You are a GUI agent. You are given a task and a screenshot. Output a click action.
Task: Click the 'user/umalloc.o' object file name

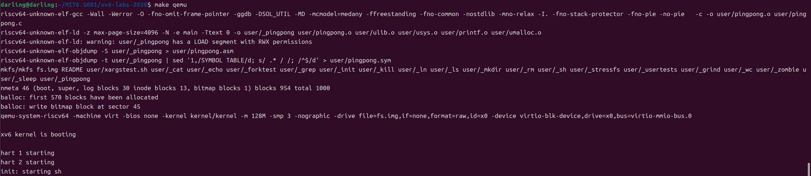coord(516,32)
